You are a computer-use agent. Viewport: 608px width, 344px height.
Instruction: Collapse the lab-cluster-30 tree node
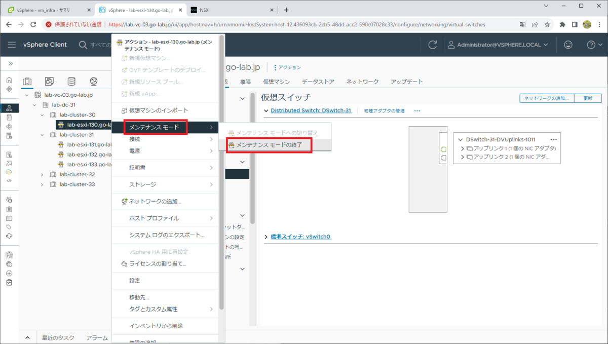pos(42,114)
